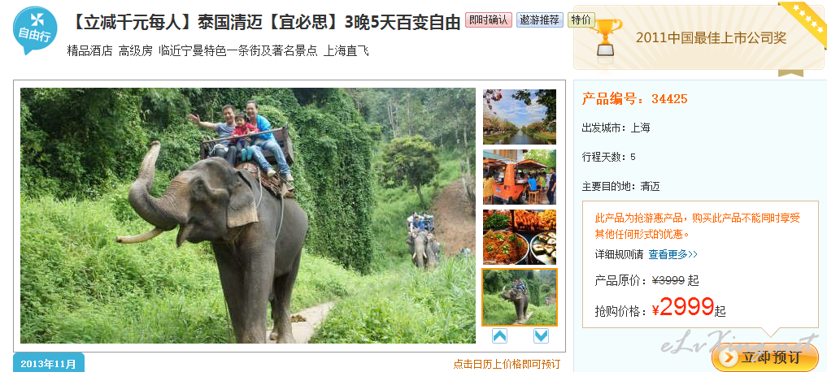Open the 2013年11月 calendar tab
The width and height of the screenshot is (827, 372).
(49, 364)
